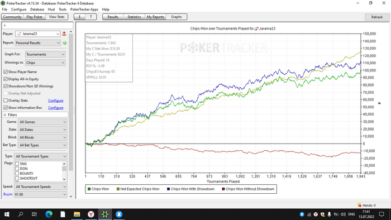Toggle Show Information Box checkbox
This screenshot has height=220, width=391.
tap(6, 108)
